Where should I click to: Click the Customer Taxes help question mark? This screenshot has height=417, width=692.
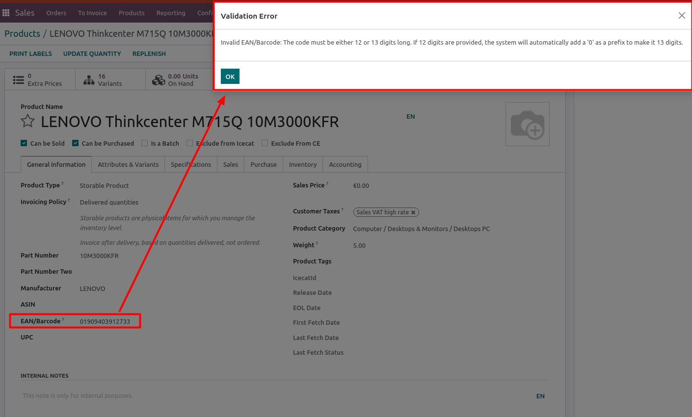click(343, 210)
